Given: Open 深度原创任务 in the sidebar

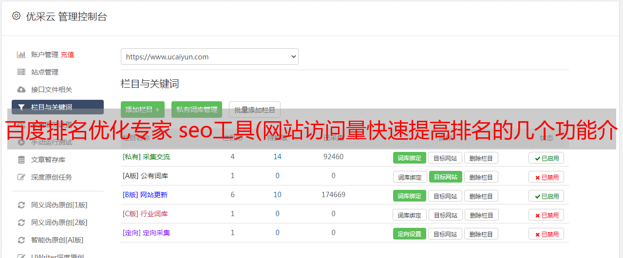Looking at the screenshot, I should (x=52, y=177).
